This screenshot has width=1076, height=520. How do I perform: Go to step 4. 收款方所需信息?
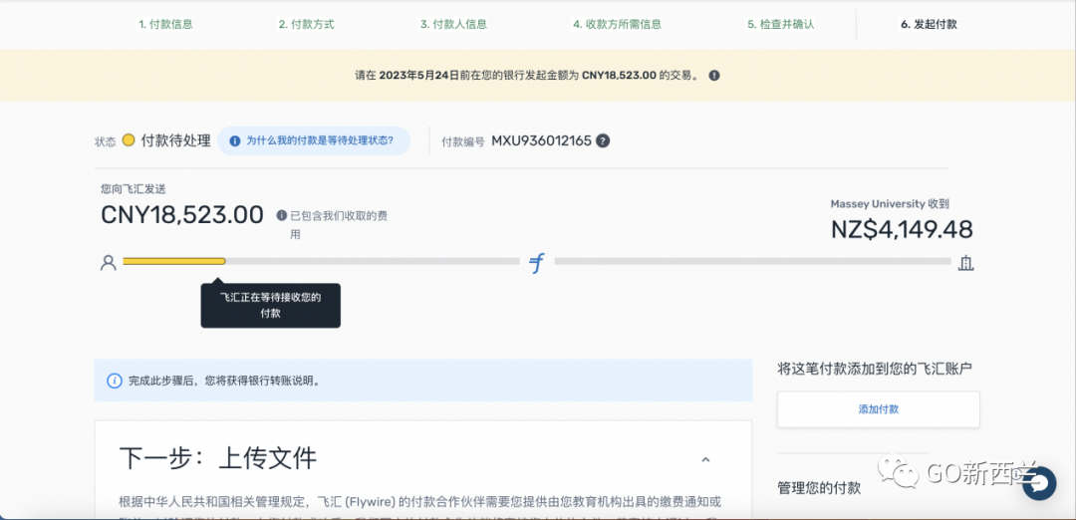pos(617,24)
